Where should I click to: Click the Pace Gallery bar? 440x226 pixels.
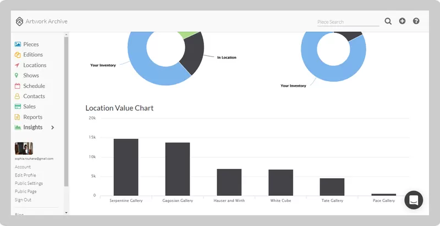pos(384,195)
